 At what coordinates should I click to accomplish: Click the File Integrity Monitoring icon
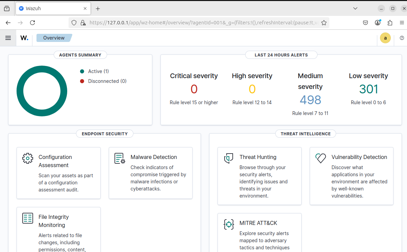pos(28,218)
